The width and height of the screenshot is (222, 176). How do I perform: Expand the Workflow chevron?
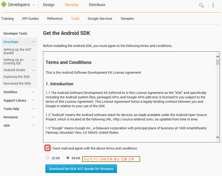coord(34,92)
